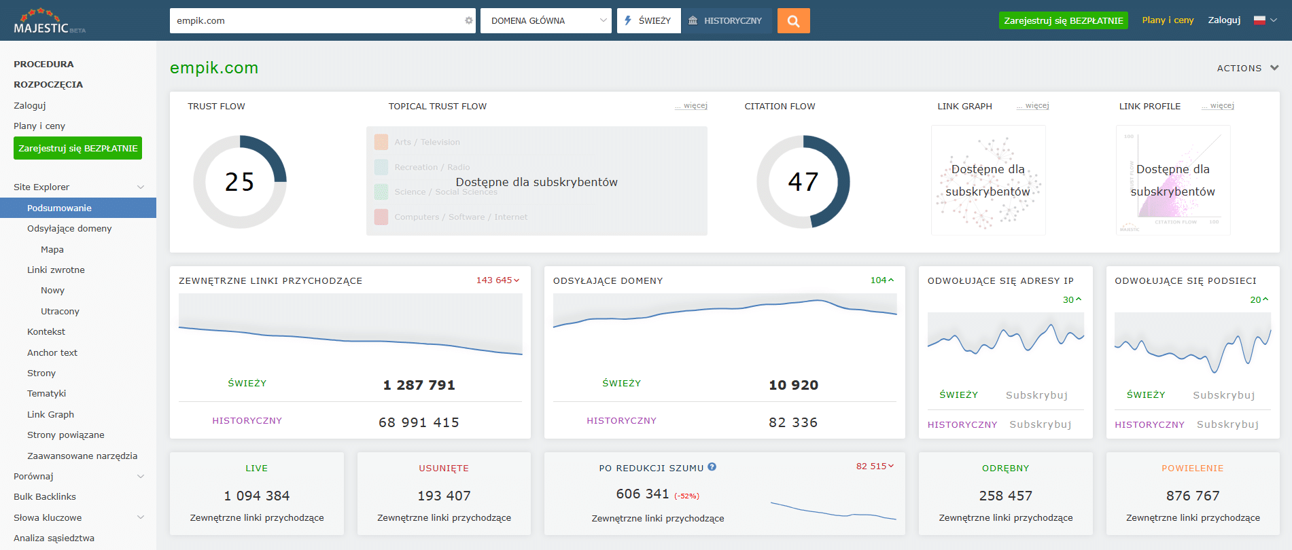The width and height of the screenshot is (1292, 550).
Task: Select the Polish flag language icon
Action: [x=1259, y=20]
